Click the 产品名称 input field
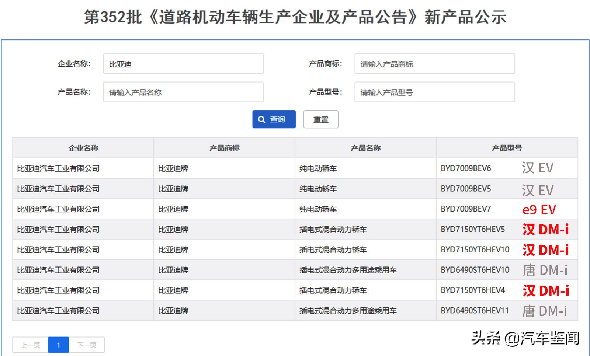Image resolution: width=590 pixels, height=356 pixels. pyautogui.click(x=183, y=92)
